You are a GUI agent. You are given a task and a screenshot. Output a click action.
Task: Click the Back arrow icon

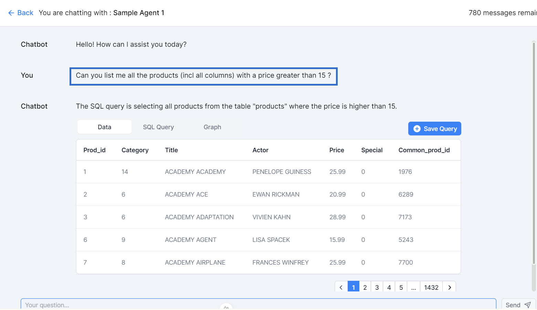coord(11,13)
